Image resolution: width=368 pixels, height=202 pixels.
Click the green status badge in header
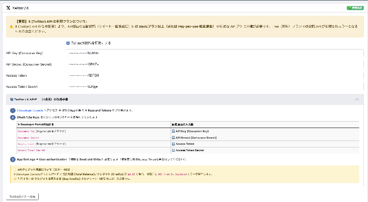click(355, 8)
